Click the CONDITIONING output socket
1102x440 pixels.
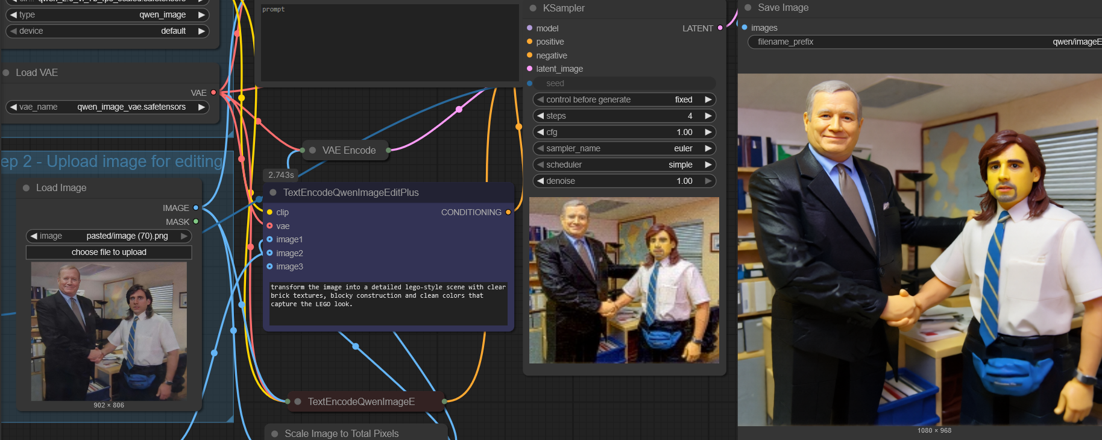click(508, 212)
